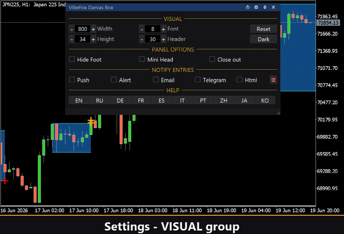The image size is (344, 234).
Task: Select KO help language
Action: [265, 100]
